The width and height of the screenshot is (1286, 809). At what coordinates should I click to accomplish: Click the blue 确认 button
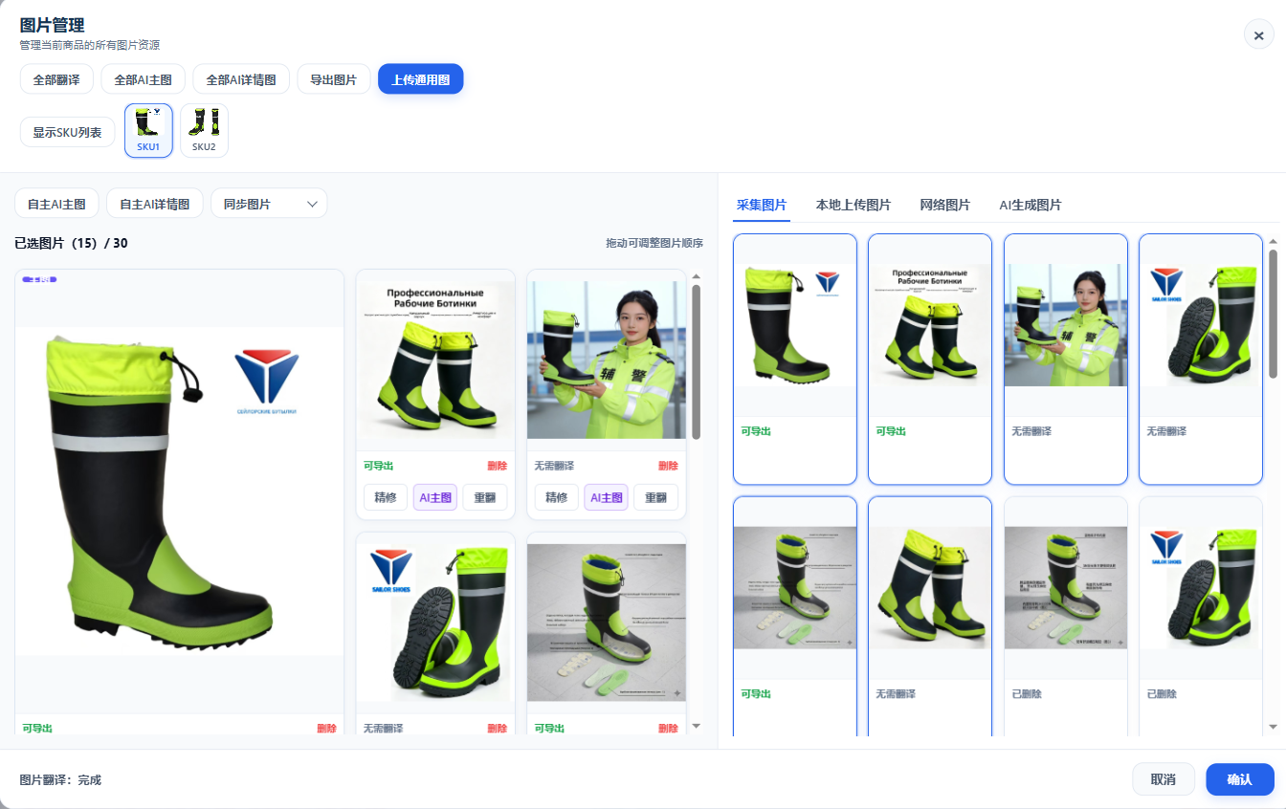point(1240,779)
